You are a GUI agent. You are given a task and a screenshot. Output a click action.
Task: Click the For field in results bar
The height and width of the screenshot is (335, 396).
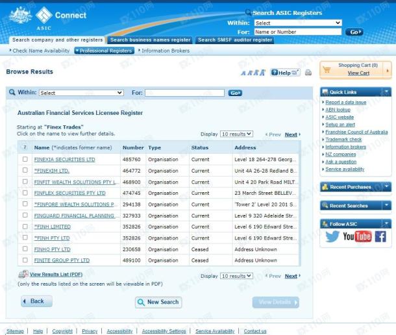coord(184,93)
